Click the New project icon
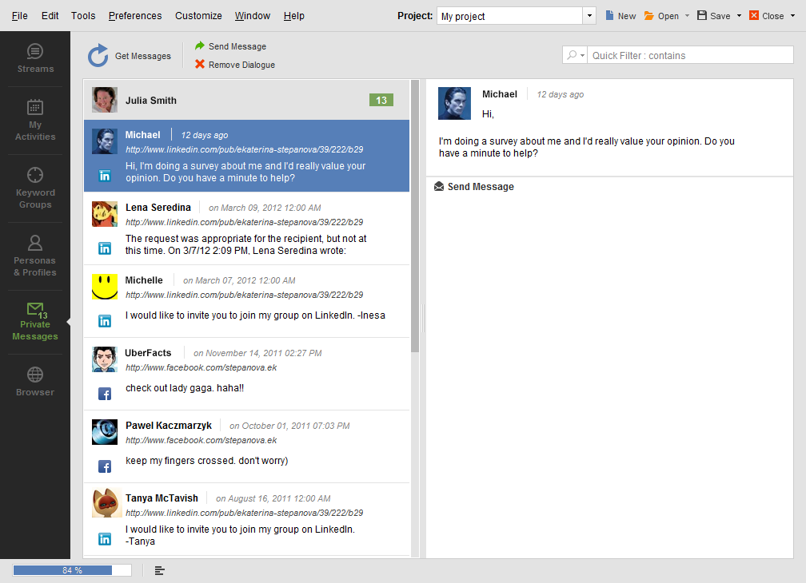Image resolution: width=806 pixels, height=583 pixels. point(609,15)
